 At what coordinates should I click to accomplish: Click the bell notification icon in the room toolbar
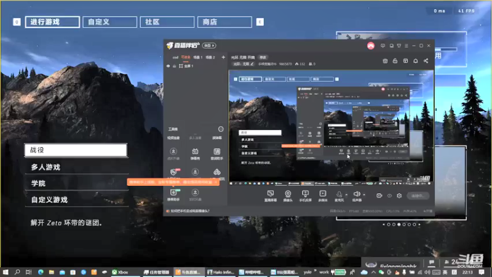[x=416, y=61]
